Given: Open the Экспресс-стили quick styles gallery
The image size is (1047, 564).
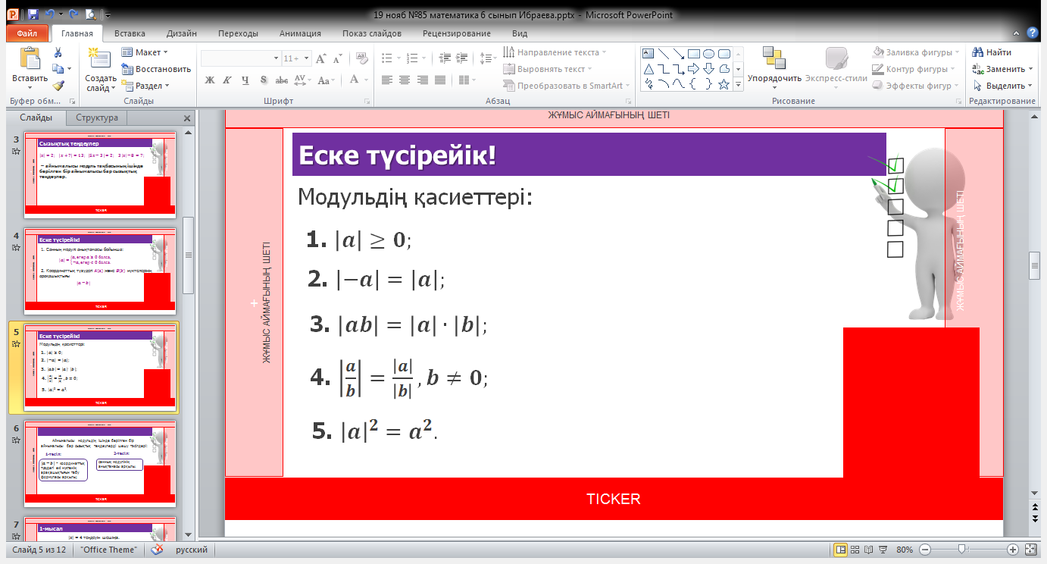Looking at the screenshot, I should [836, 65].
